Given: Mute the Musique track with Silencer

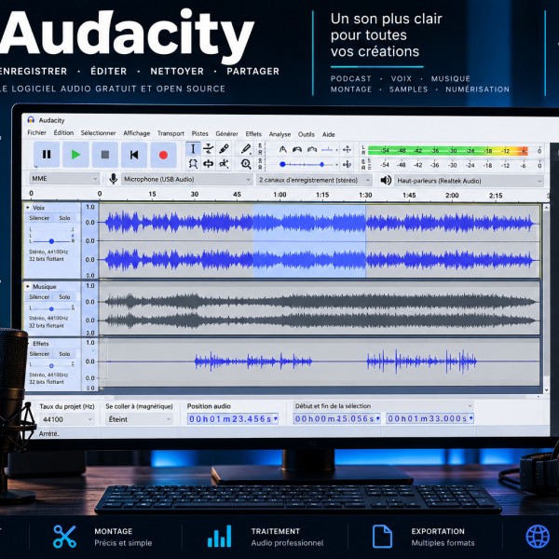Looking at the screenshot, I should pos(39,296).
